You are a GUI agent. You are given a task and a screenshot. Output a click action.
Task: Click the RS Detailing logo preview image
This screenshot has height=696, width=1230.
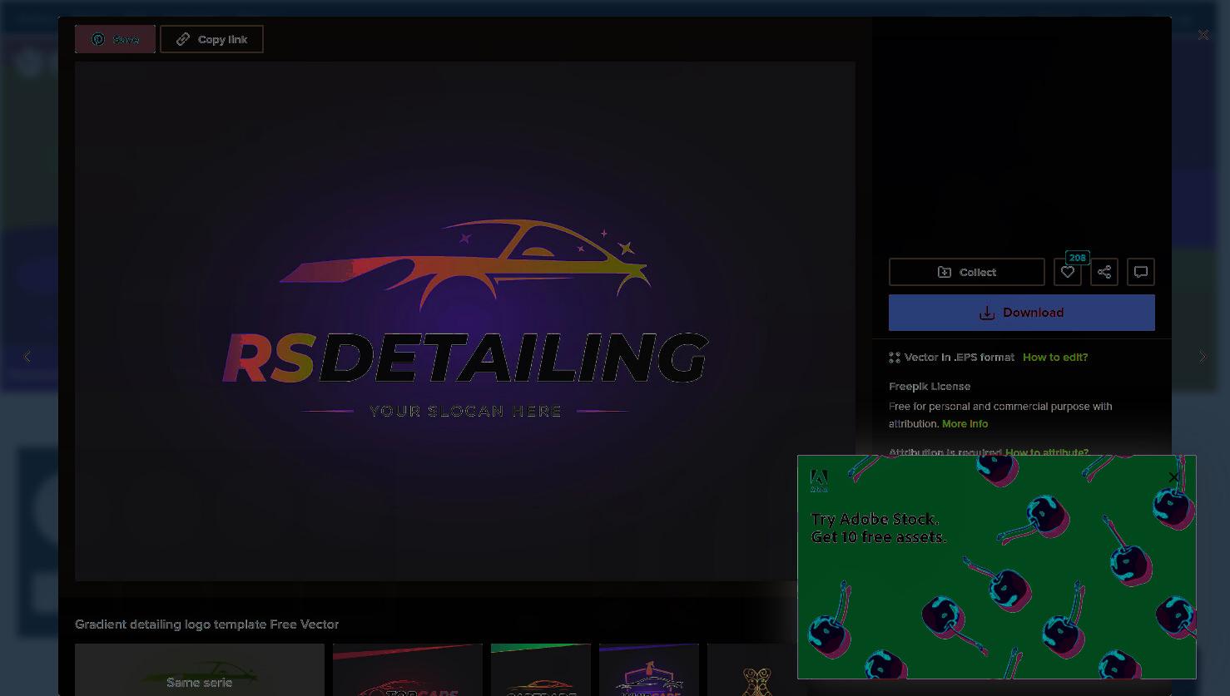click(464, 321)
